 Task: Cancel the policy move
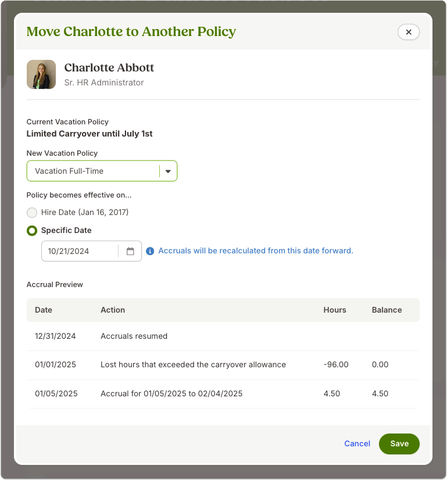357,443
